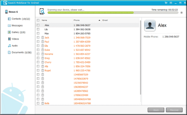
Task: Select the Nexus 6 device label
Action: pyautogui.click(x=13, y=12)
